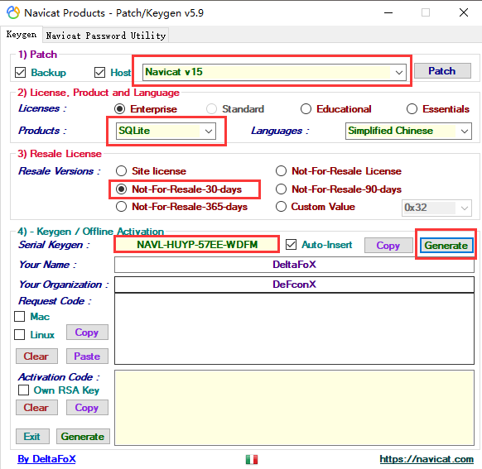482x469 pixels.
Task: Select the Keygen tab
Action: click(x=22, y=35)
